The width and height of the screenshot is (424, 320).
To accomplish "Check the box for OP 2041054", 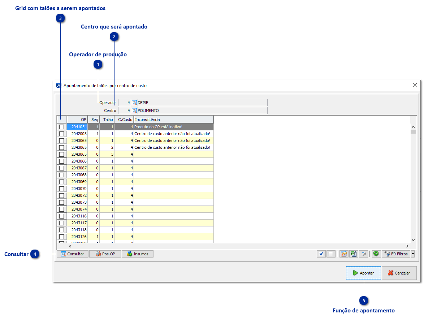I will coord(62,127).
